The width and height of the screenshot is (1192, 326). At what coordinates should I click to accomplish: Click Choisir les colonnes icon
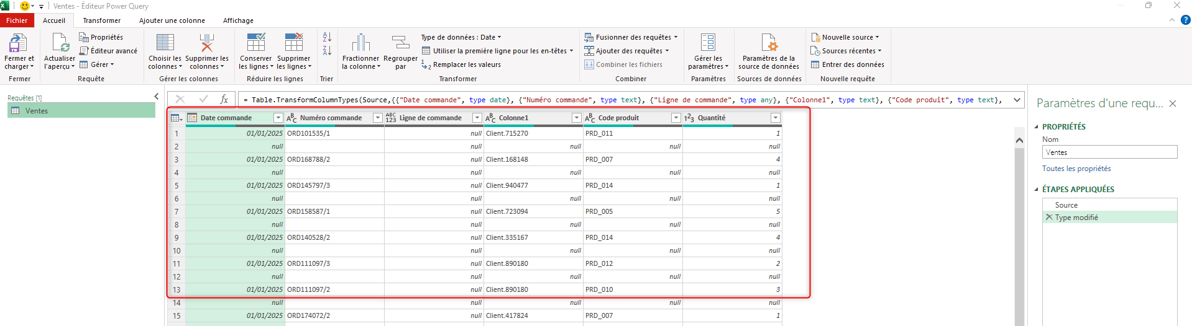pos(165,42)
